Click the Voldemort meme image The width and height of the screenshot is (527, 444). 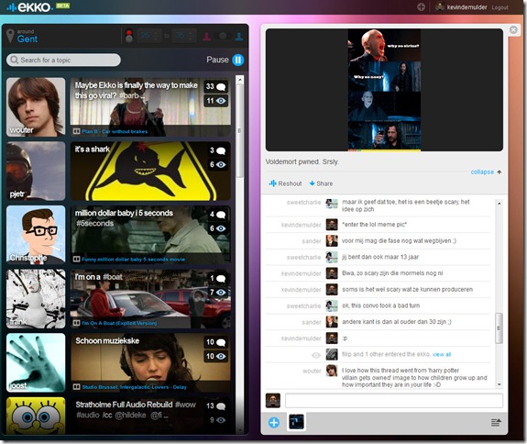point(384,90)
